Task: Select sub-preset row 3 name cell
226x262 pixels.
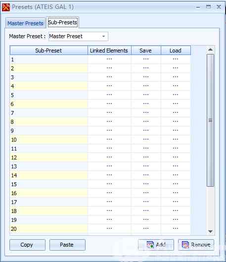Action: pos(48,77)
